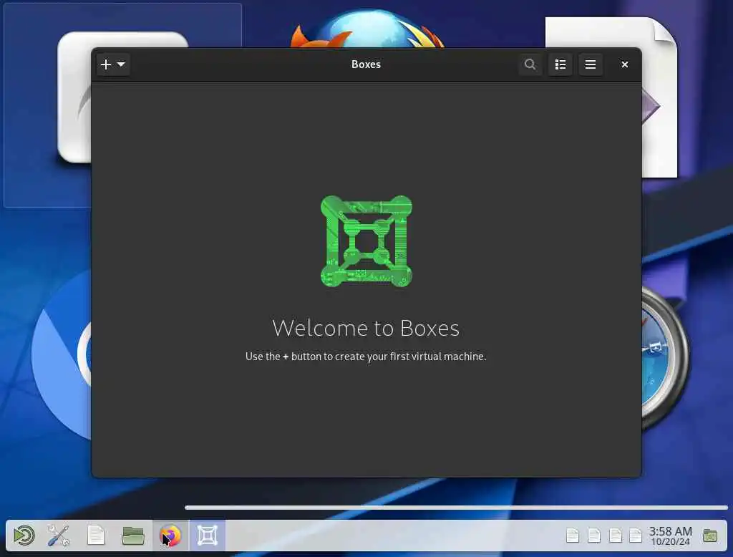Click the Boxes window title
The height and width of the screenshot is (557, 733).
366,64
